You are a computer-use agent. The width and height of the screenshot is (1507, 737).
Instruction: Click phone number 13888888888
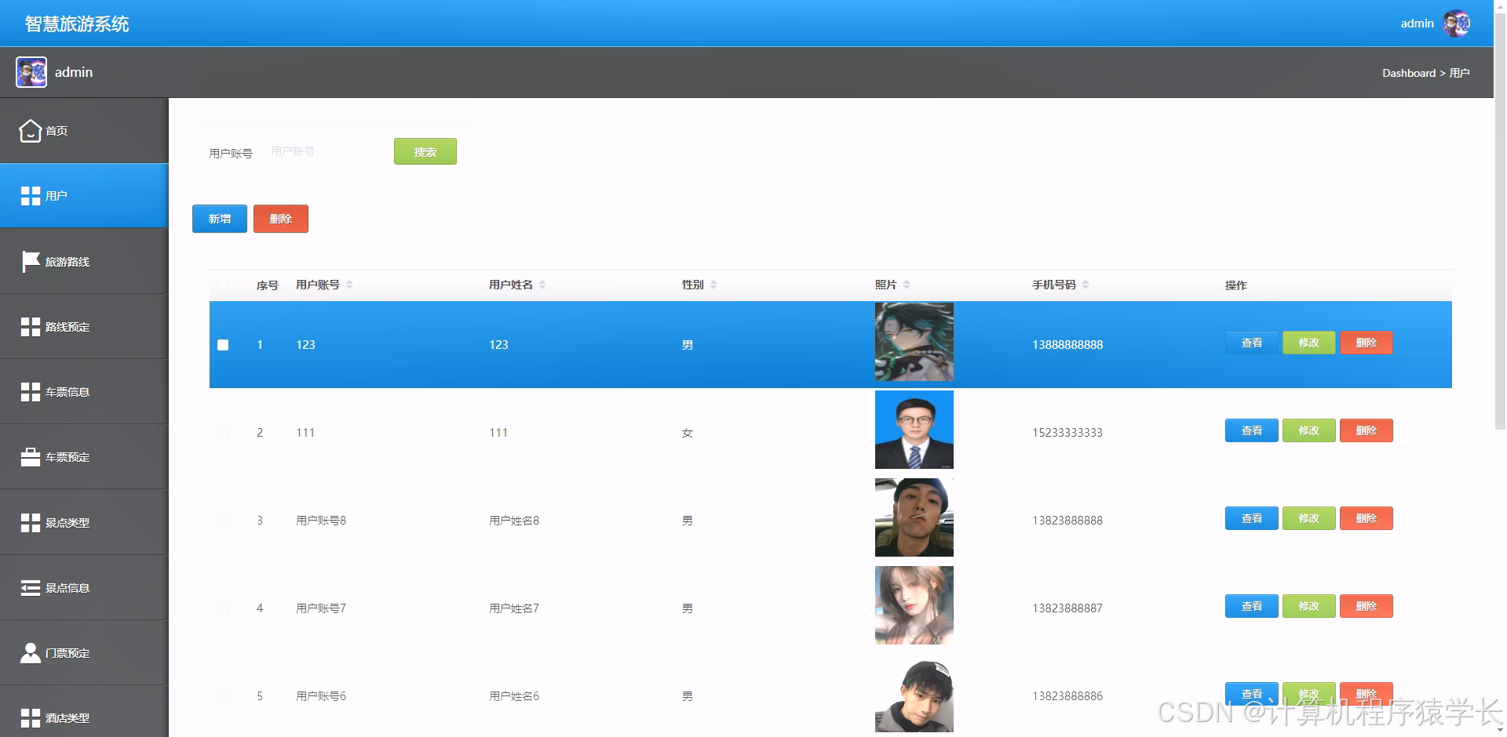click(1067, 345)
